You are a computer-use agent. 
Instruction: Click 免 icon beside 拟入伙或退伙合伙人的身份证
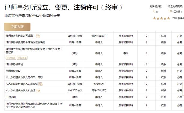coord(40,84)
